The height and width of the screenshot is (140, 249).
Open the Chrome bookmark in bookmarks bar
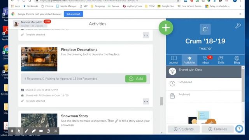coord(47,6)
